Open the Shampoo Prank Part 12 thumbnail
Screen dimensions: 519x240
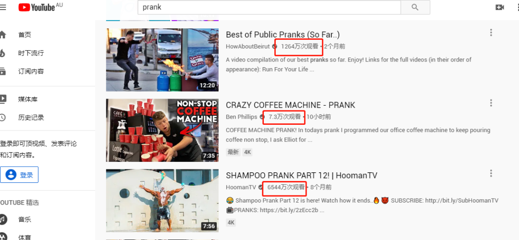[x=162, y=201]
